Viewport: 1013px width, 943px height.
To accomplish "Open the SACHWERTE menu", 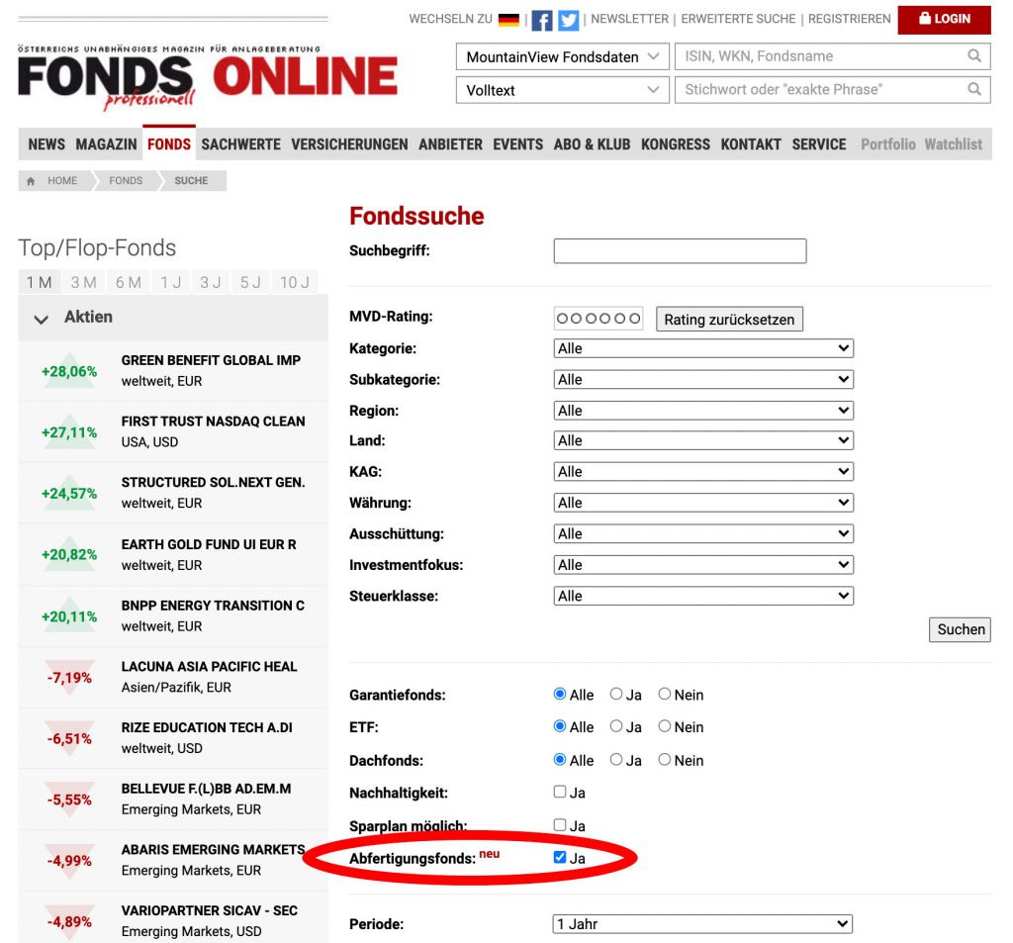I will pyautogui.click(x=241, y=144).
